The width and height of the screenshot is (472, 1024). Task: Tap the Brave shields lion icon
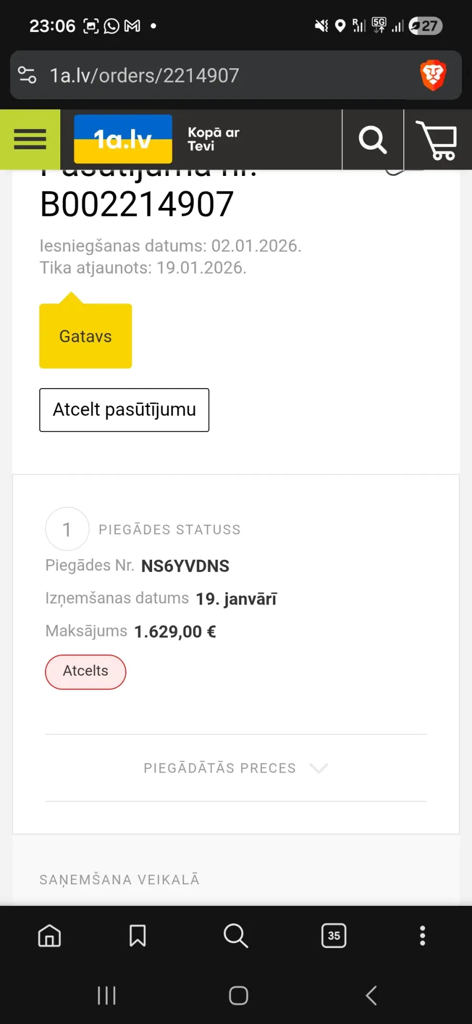[x=433, y=75]
